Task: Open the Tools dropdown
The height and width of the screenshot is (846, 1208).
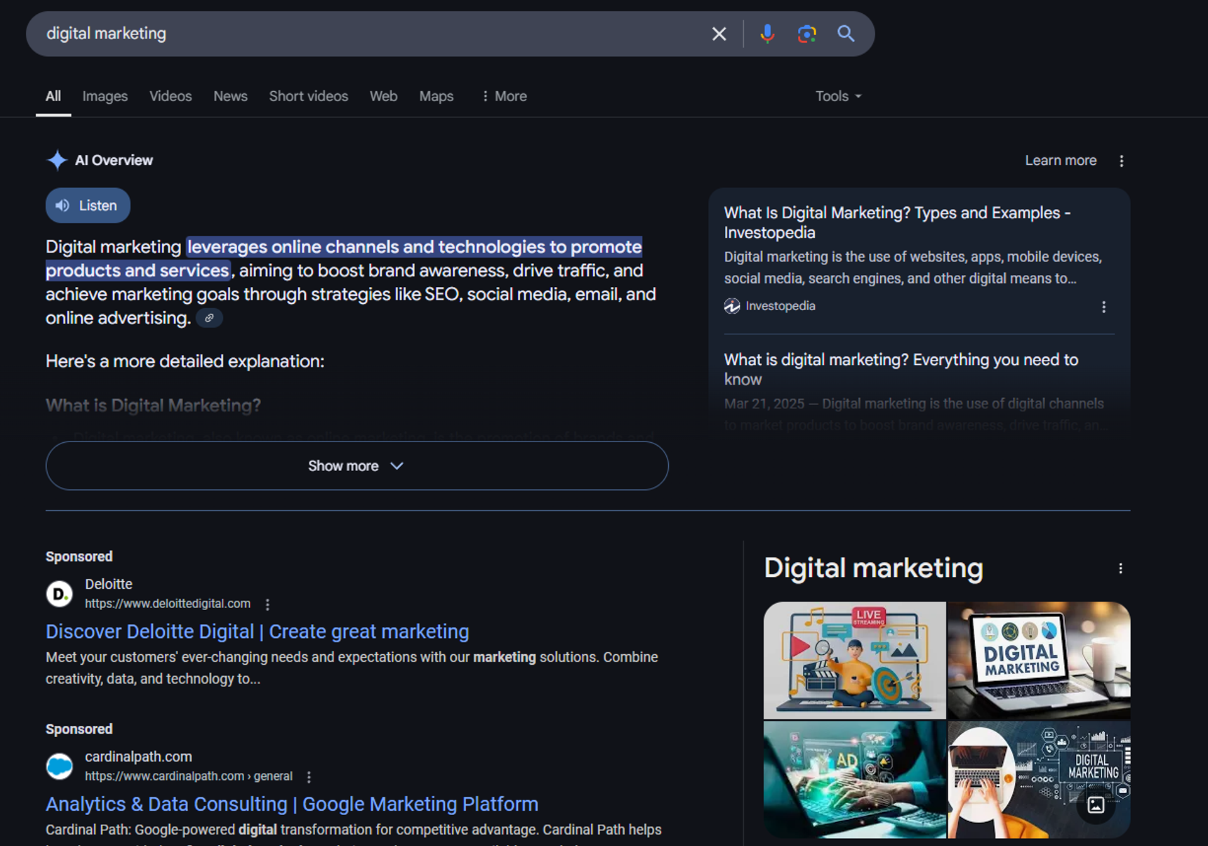Action: [x=838, y=96]
